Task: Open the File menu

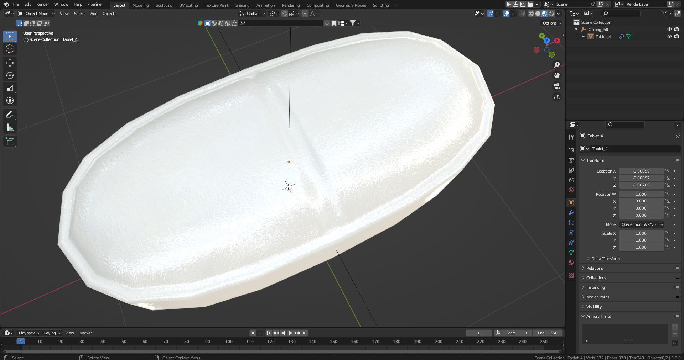Action: 16,4
